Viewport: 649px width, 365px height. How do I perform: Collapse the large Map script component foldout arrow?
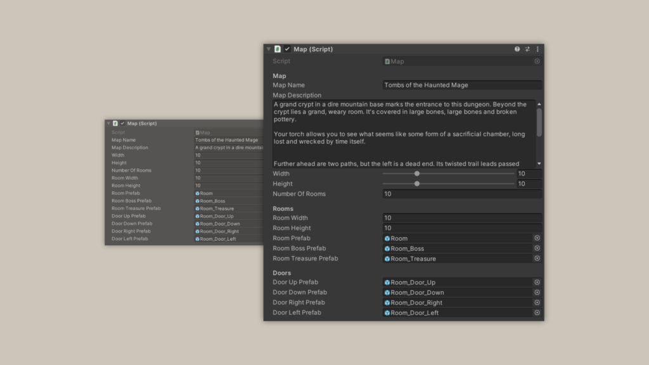pos(269,49)
